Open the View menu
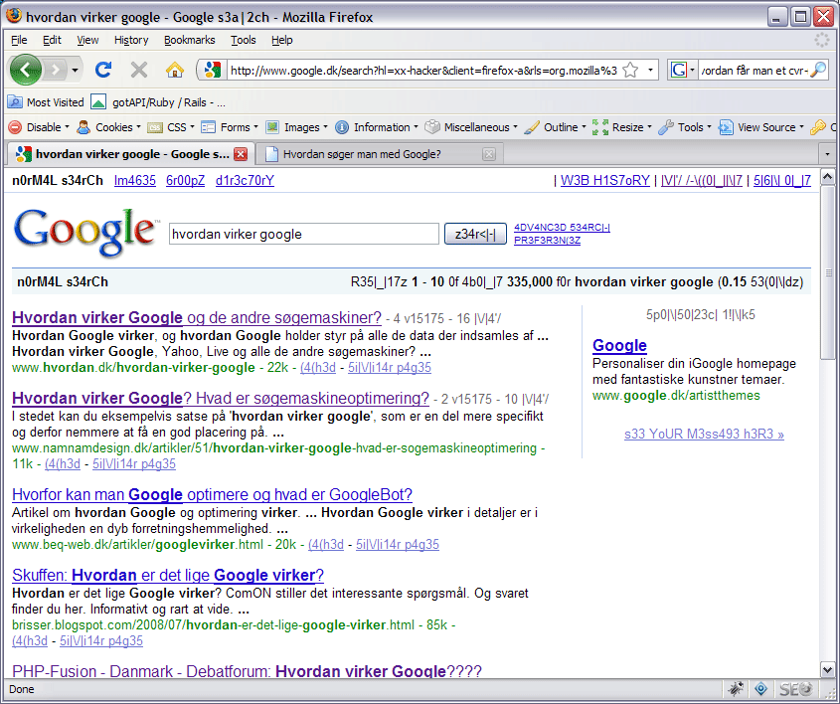The width and height of the screenshot is (840, 704). point(87,40)
